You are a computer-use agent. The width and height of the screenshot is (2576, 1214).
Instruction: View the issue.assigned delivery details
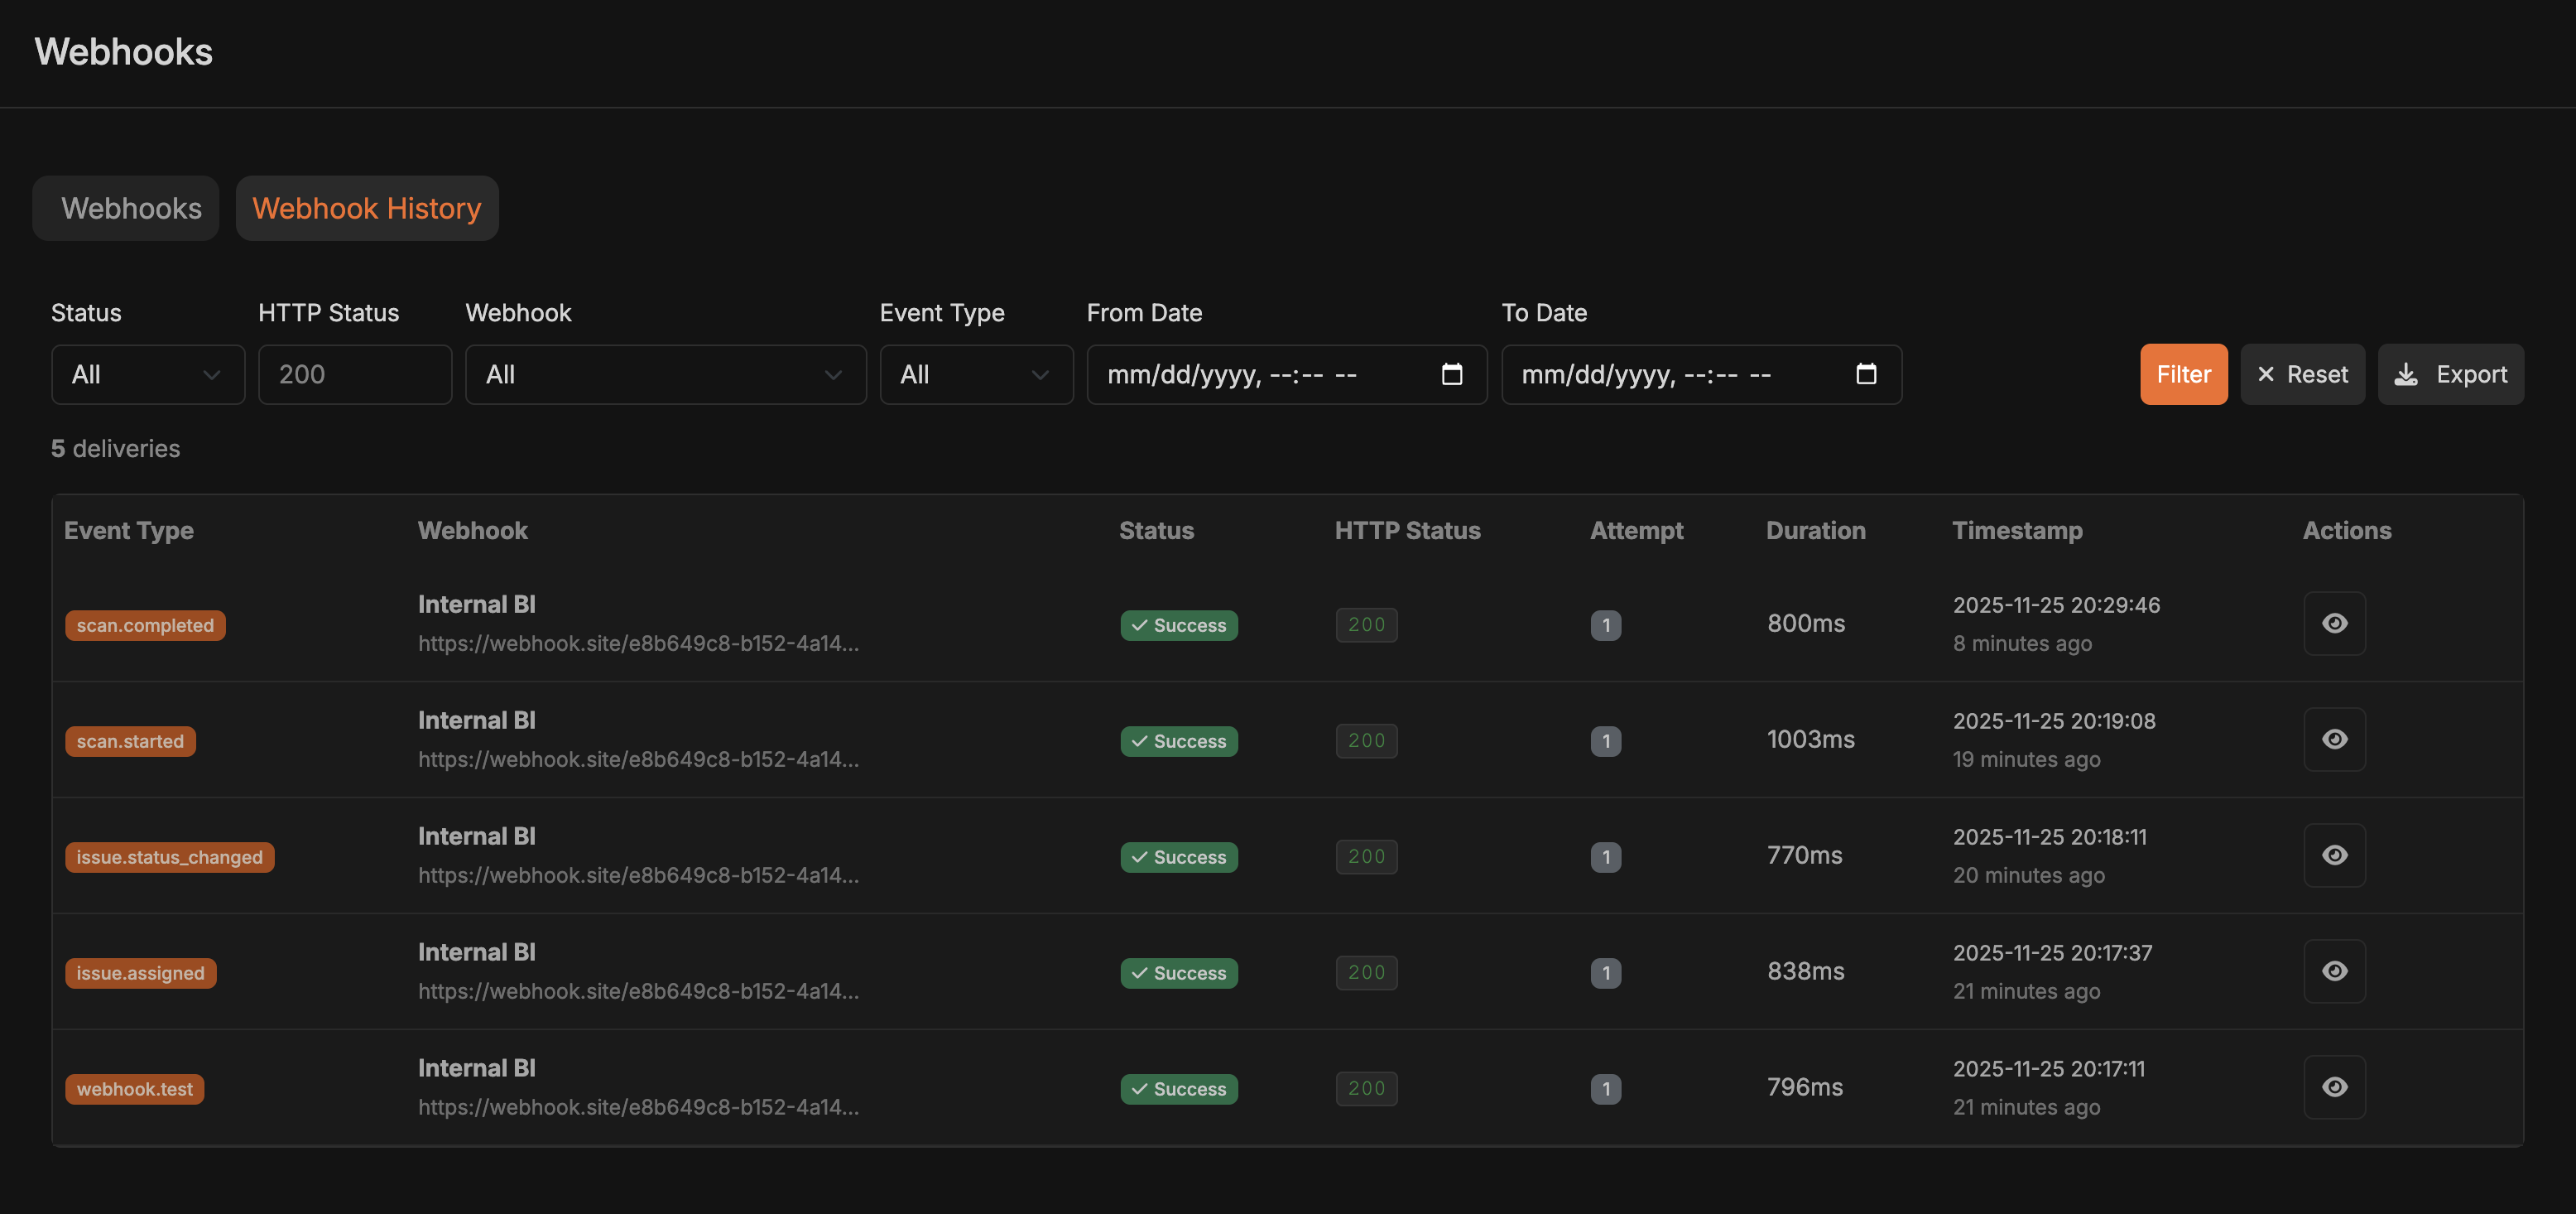(2334, 971)
